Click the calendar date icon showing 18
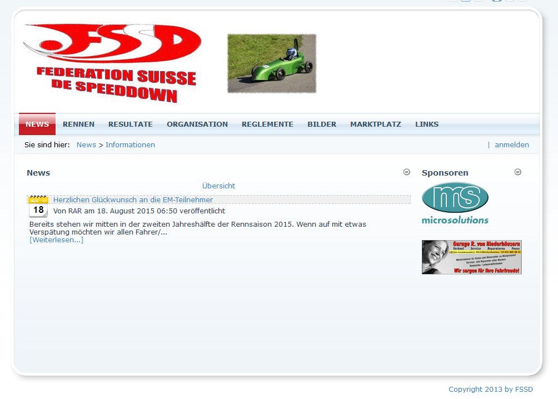 coord(38,207)
